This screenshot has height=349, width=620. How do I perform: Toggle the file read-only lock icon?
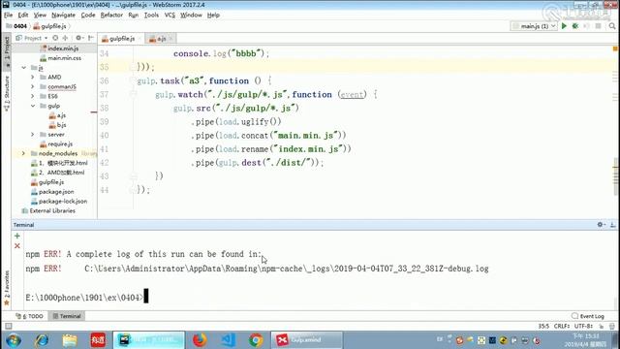[x=602, y=326]
